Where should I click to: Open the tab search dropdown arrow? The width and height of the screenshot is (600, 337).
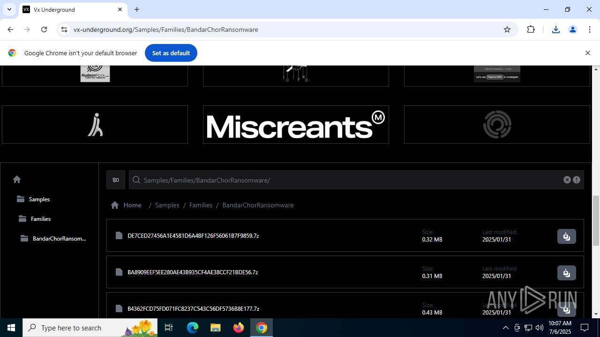[9, 9]
